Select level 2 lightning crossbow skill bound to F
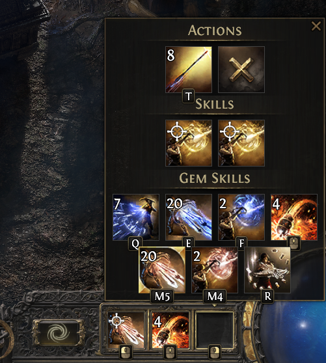The width and height of the screenshot is (326, 363). point(241,217)
